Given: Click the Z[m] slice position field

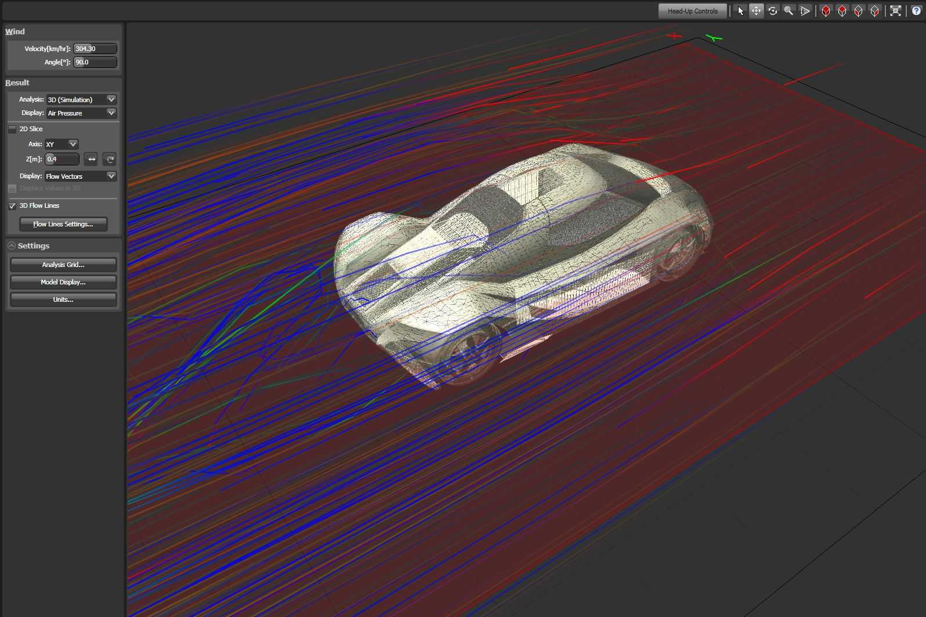Looking at the screenshot, I should point(62,159).
